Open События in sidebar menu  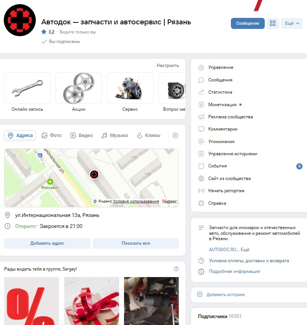218,166
